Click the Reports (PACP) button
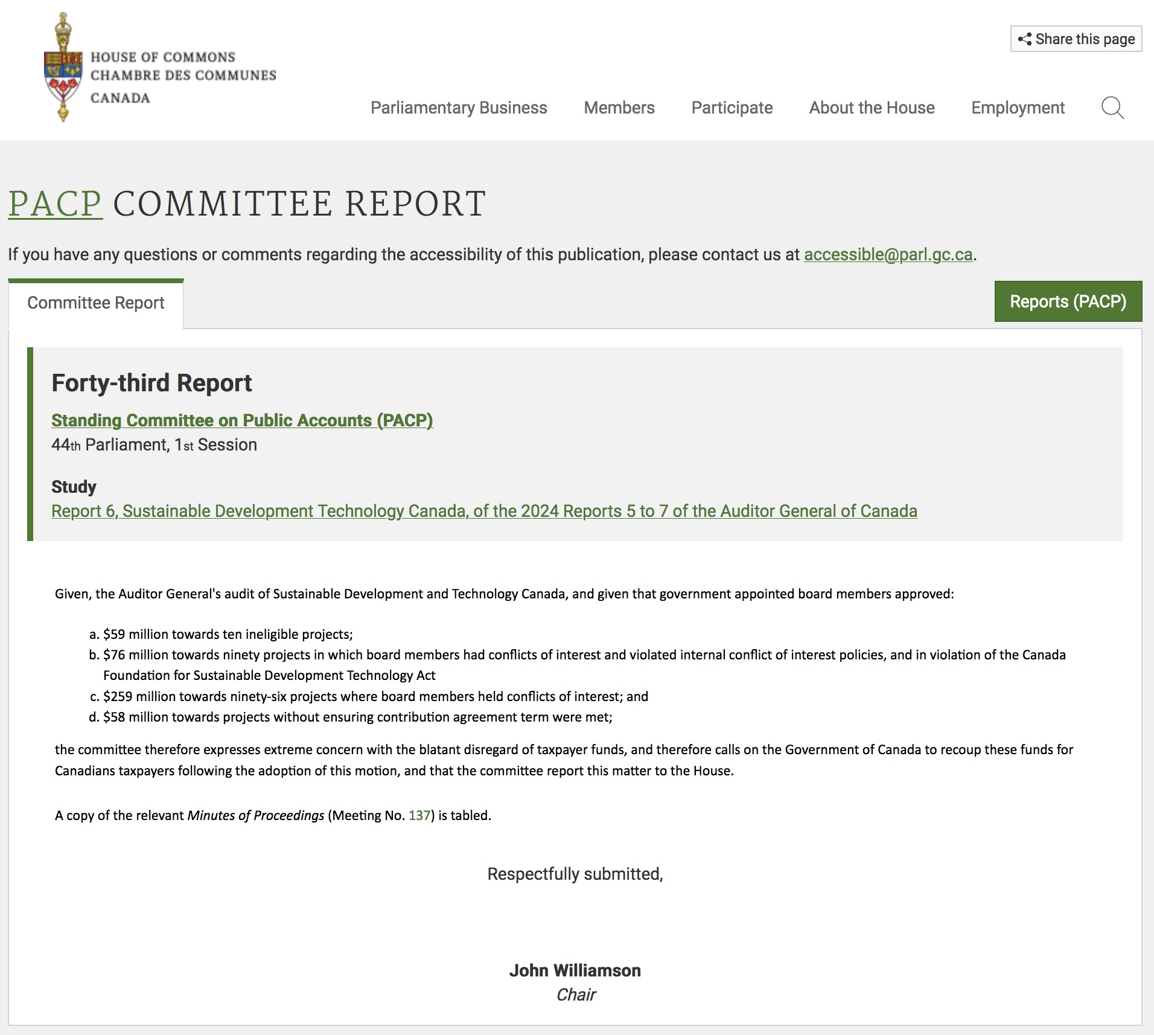 pos(1068,301)
